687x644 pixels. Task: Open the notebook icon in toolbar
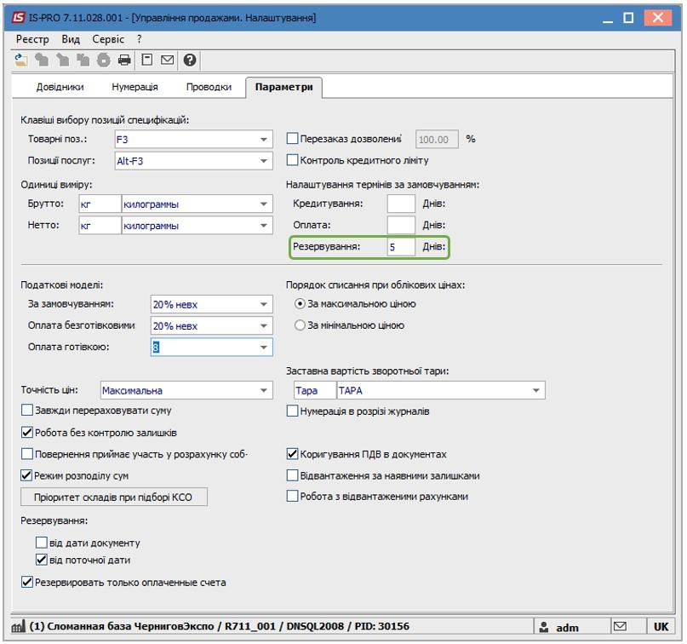pyautogui.click(x=146, y=60)
